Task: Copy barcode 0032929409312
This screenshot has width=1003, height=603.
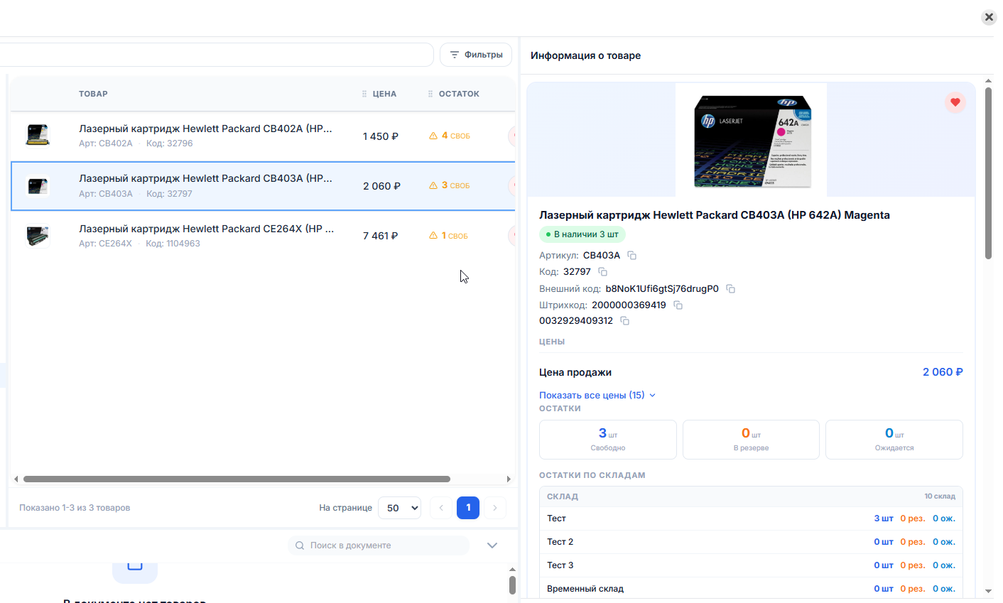Action: [624, 321]
